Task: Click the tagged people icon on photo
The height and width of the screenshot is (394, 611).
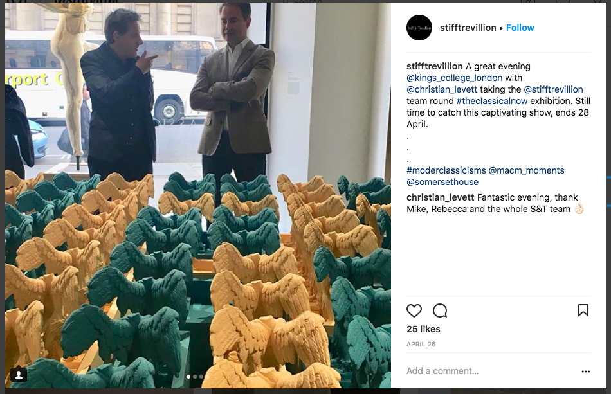Action: click(18, 374)
